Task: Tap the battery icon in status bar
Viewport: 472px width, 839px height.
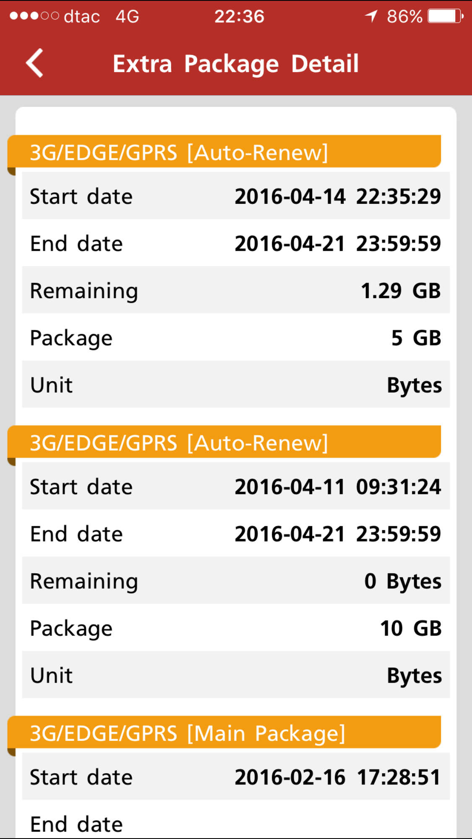Action: point(445,17)
